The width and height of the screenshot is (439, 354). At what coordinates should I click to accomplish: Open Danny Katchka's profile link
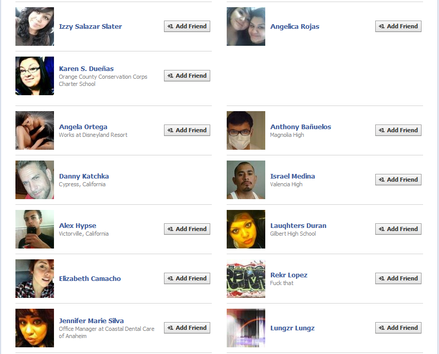point(84,176)
